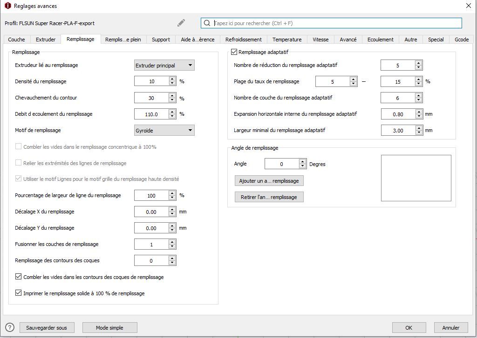Click the search settings input field
This screenshot has width=477, height=338.
331,23
